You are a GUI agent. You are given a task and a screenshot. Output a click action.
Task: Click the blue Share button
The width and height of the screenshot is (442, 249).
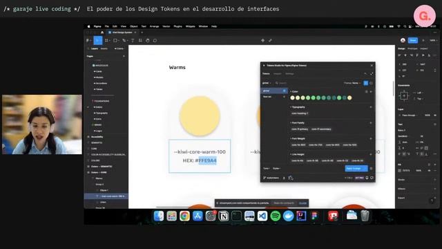tap(413, 40)
